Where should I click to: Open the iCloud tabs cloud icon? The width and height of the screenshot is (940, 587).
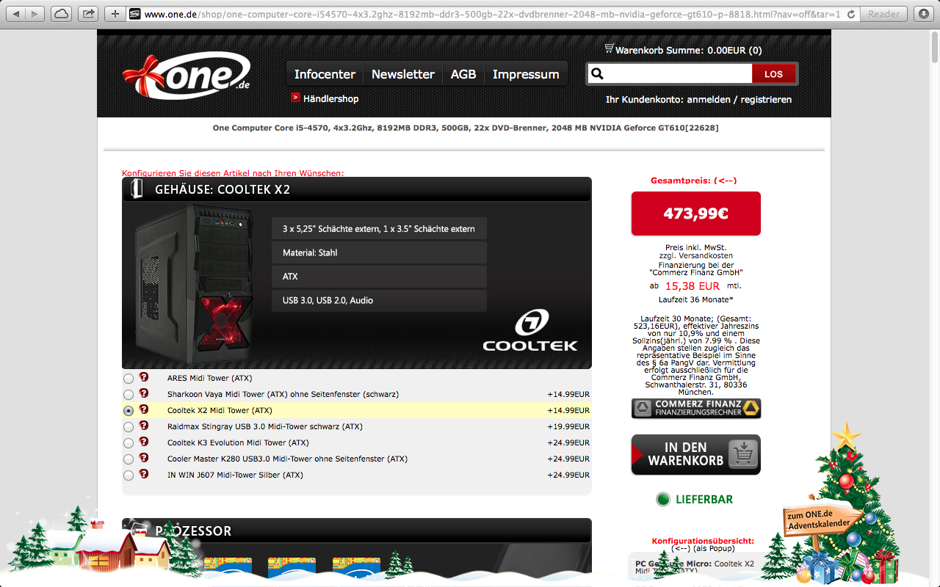click(62, 14)
